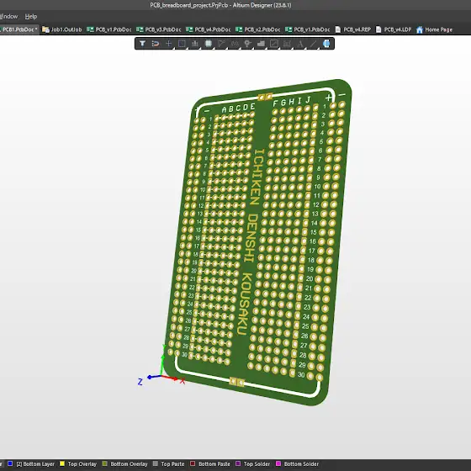Switch to the PCB1.PcbDoc tab
Image resolution: width=471 pixels, height=471 pixels.
click(19, 29)
